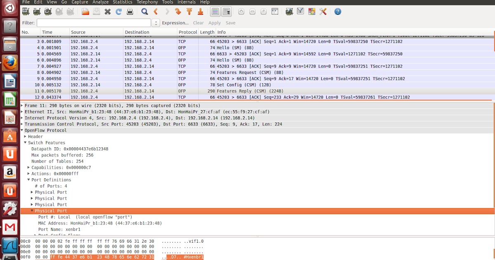Open the Internals menu
Screen dimensions: 495x260
[186, 2]
